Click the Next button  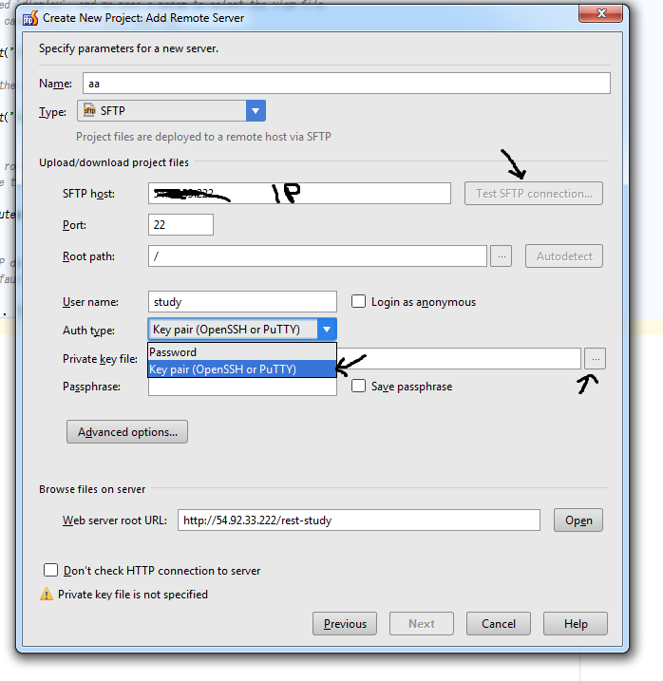(422, 624)
